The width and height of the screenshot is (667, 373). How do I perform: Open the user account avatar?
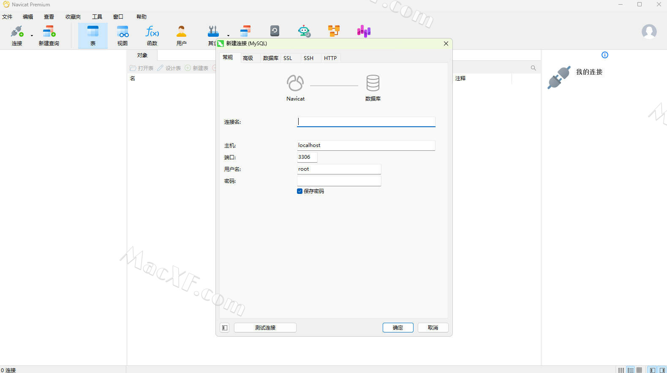(x=649, y=32)
